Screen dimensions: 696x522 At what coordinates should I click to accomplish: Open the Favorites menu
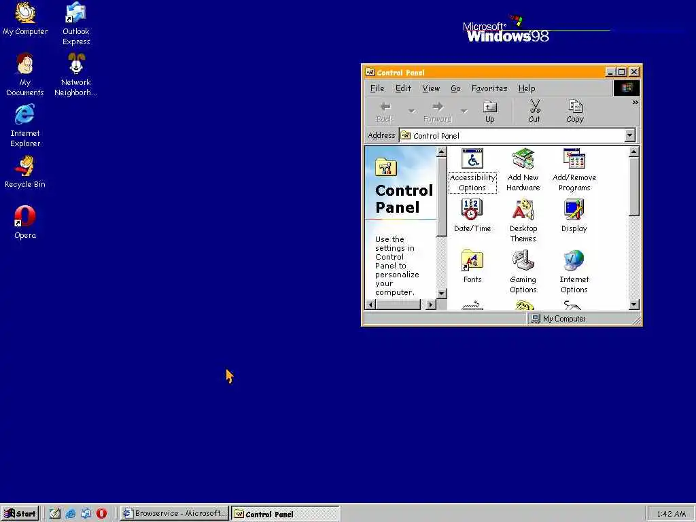[489, 88]
